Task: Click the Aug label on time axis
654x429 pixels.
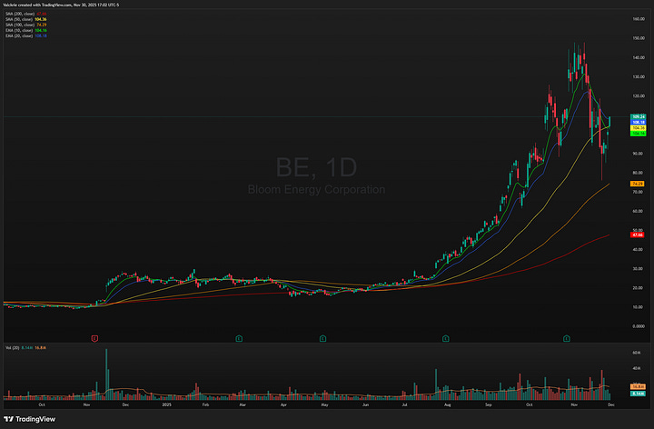Action: coord(448,404)
